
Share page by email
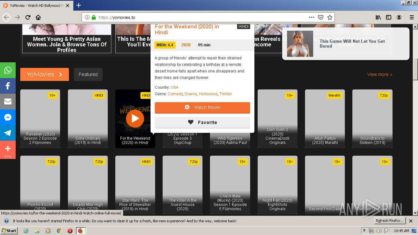[x=8, y=102]
